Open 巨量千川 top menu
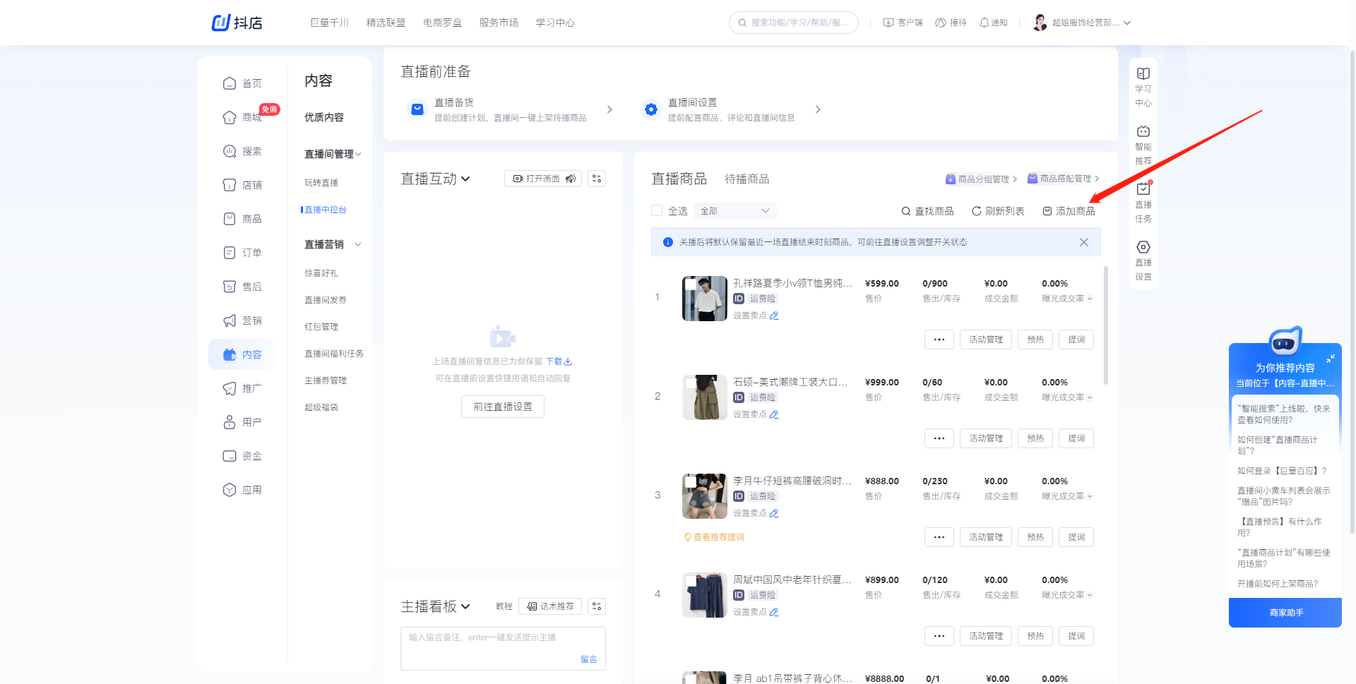 click(x=329, y=23)
